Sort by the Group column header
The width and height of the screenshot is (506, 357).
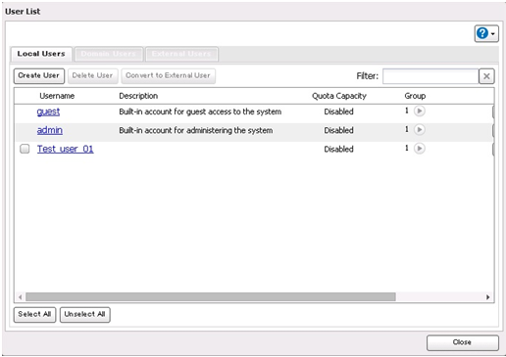pyautogui.click(x=415, y=96)
